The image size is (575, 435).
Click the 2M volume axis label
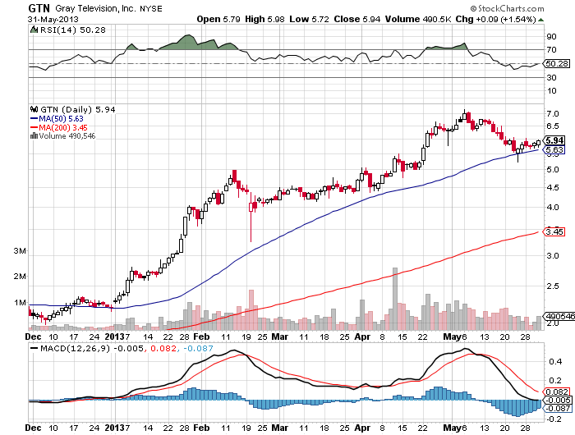(20, 277)
